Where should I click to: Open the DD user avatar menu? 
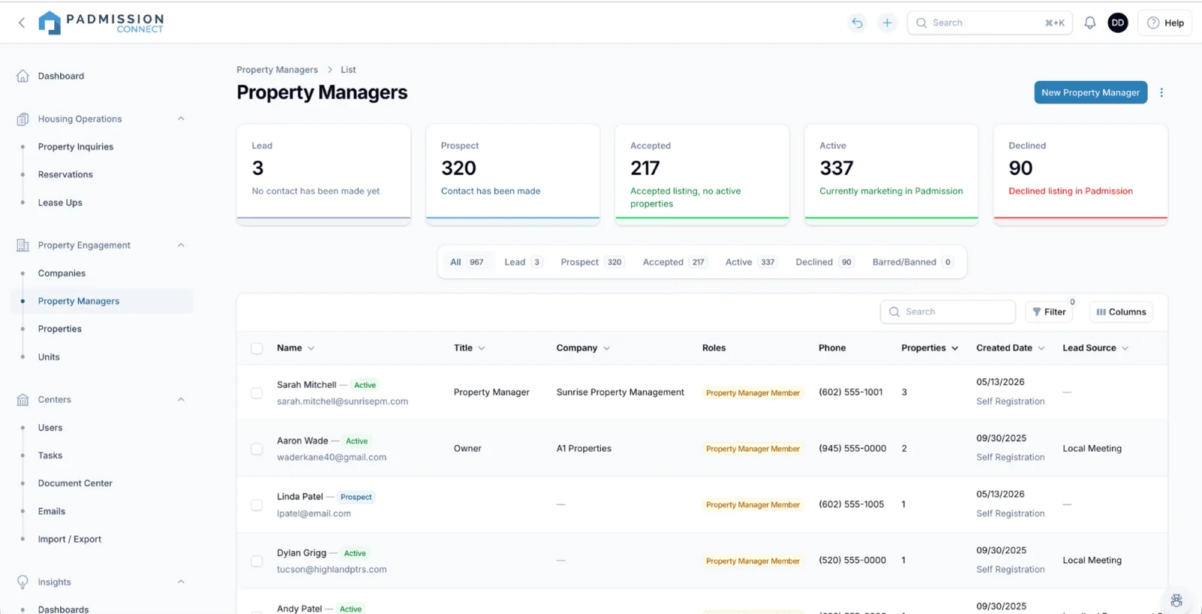(1118, 23)
